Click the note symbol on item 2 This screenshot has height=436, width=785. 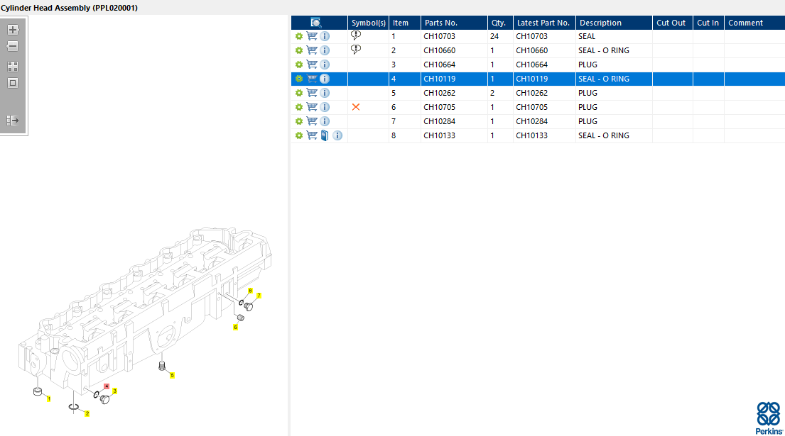click(x=356, y=50)
